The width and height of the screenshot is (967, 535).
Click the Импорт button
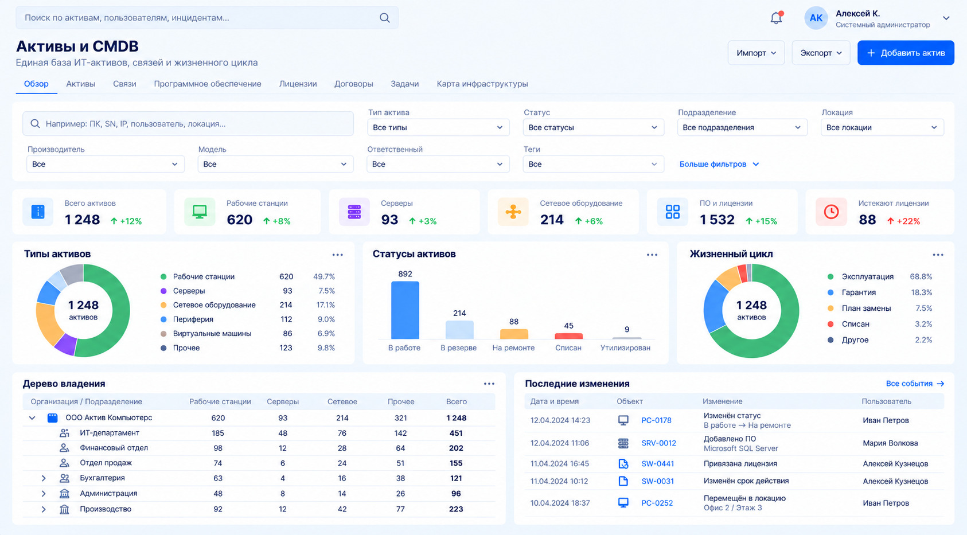pos(757,53)
